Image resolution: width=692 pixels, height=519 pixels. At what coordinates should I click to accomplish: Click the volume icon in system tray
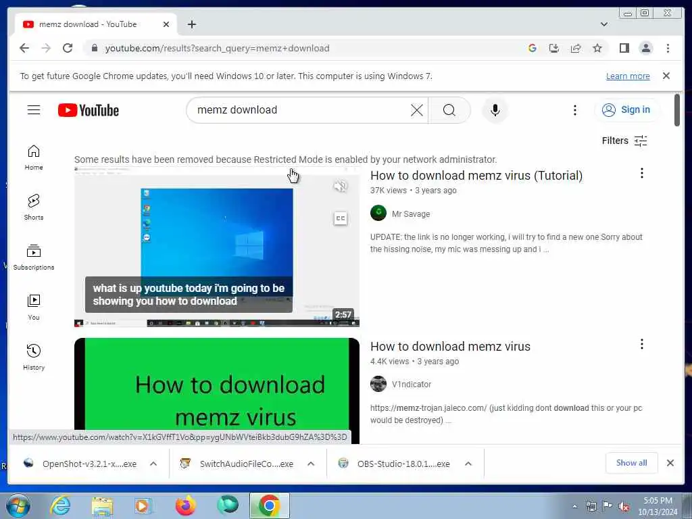pos(624,507)
